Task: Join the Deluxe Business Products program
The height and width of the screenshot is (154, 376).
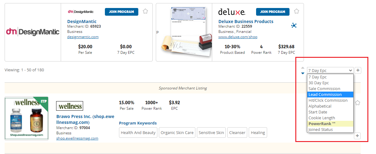Action: (273, 12)
